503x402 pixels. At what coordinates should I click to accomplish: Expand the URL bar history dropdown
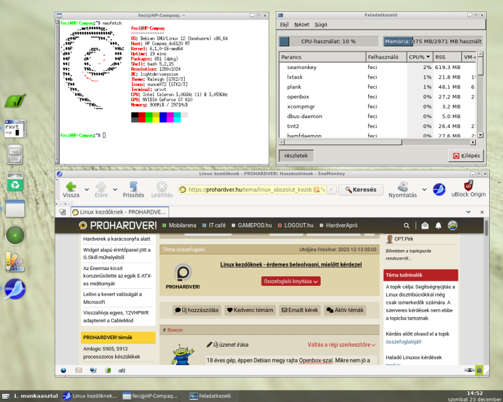(x=331, y=190)
